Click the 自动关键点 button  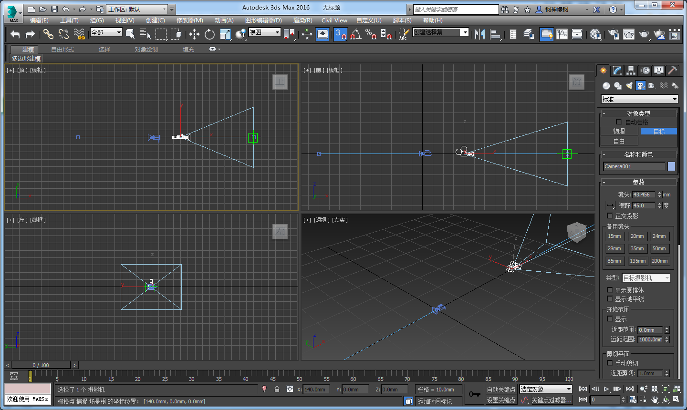[501, 389]
